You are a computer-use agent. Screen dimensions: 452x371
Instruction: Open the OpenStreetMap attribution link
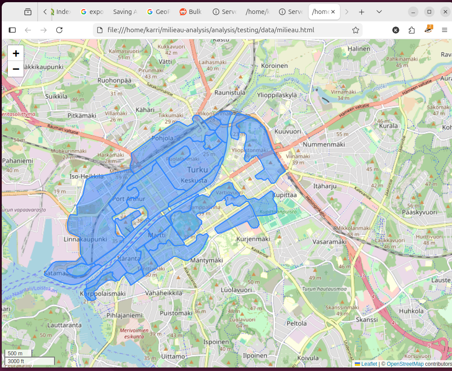pos(404,364)
